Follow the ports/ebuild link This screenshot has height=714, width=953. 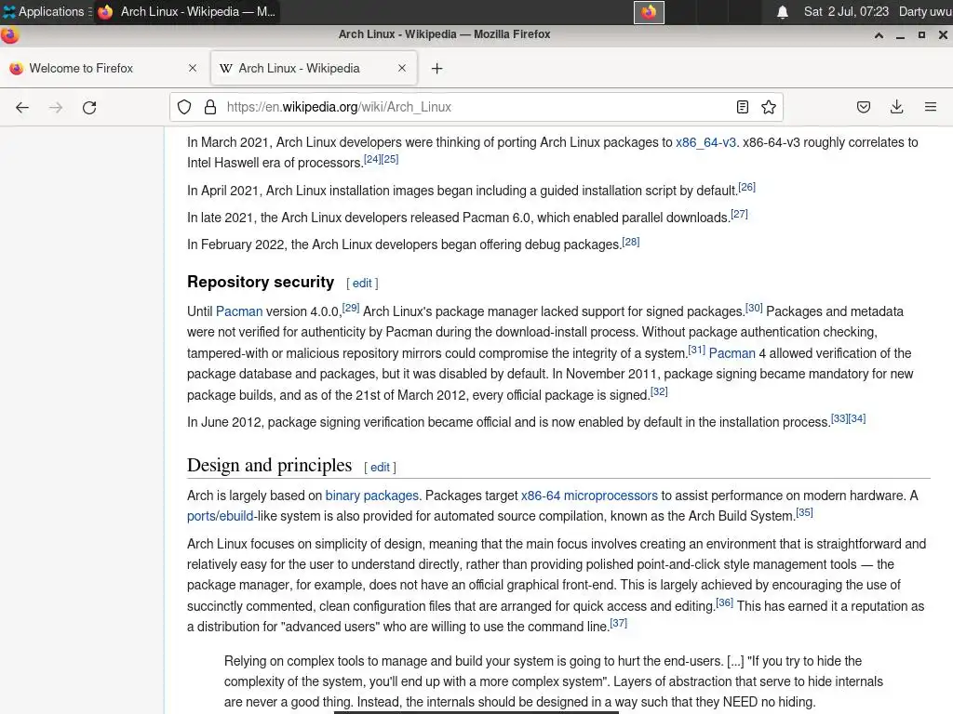click(x=220, y=516)
